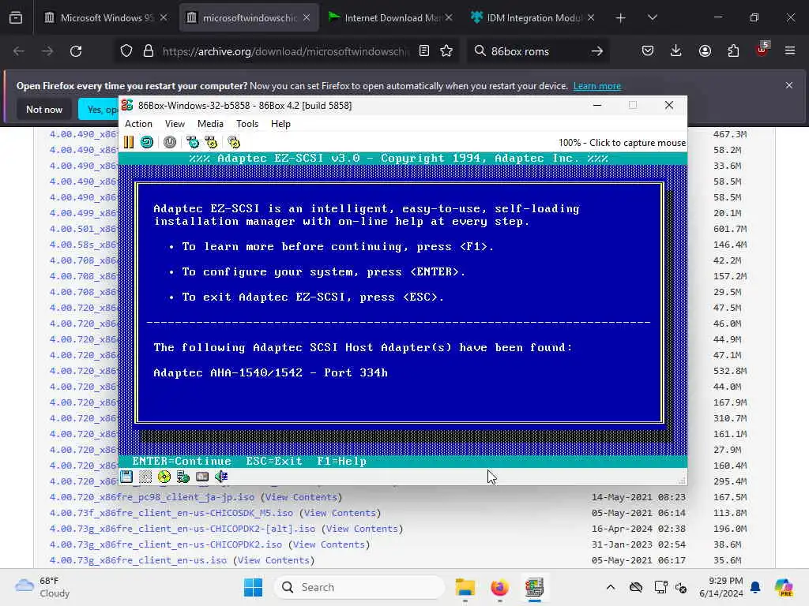Close the microsoftwindowschic tab

point(307,17)
